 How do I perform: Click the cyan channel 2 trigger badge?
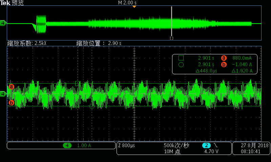tap(206, 145)
